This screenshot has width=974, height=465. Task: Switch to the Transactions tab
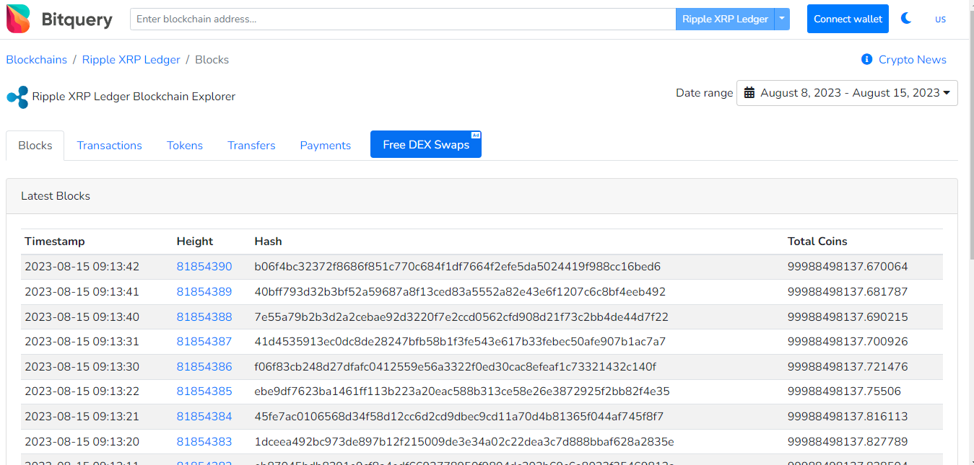click(110, 146)
